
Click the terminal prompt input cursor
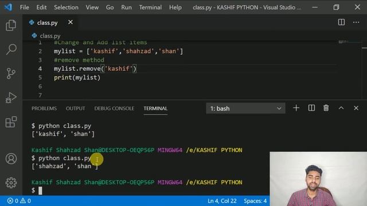(40, 191)
